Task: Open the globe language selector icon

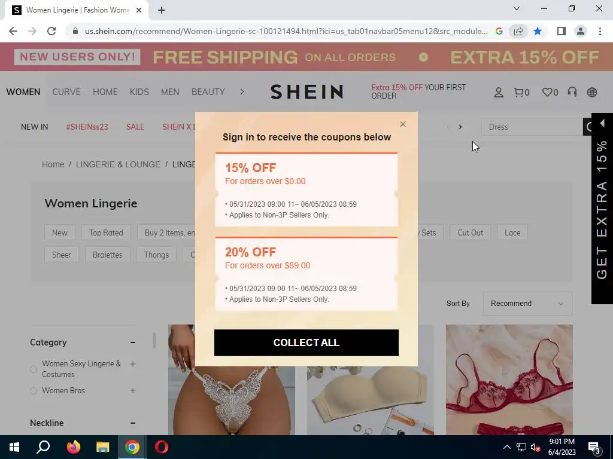Action: [592, 92]
